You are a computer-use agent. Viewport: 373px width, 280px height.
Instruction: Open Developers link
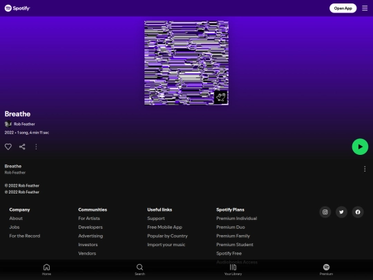pyautogui.click(x=90, y=227)
